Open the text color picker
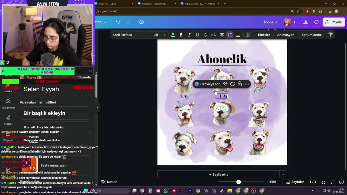This screenshot has height=195, width=347. [173, 35]
